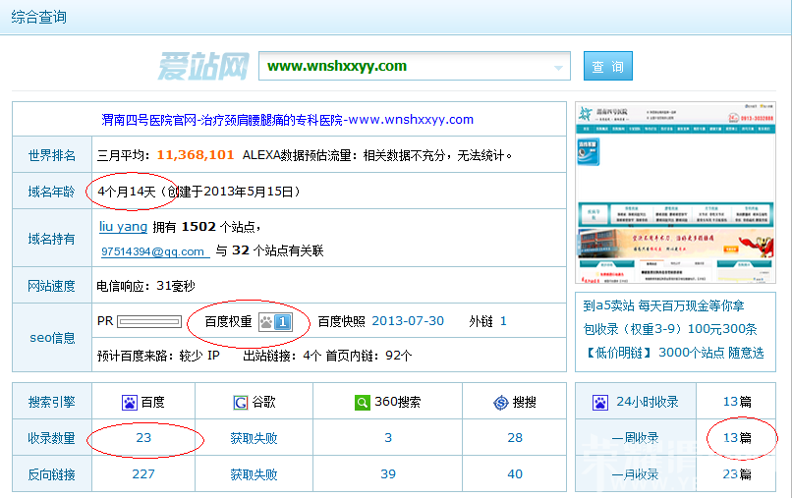Screen dimensions: 792x498
Task: Click the 查询 search button
Action: point(607,66)
